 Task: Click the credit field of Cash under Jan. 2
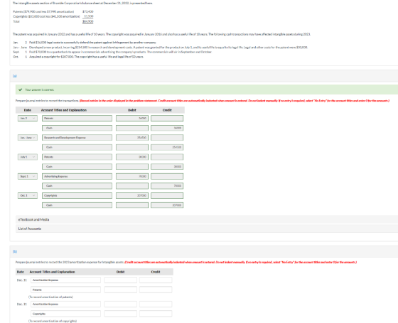[x=167, y=128]
